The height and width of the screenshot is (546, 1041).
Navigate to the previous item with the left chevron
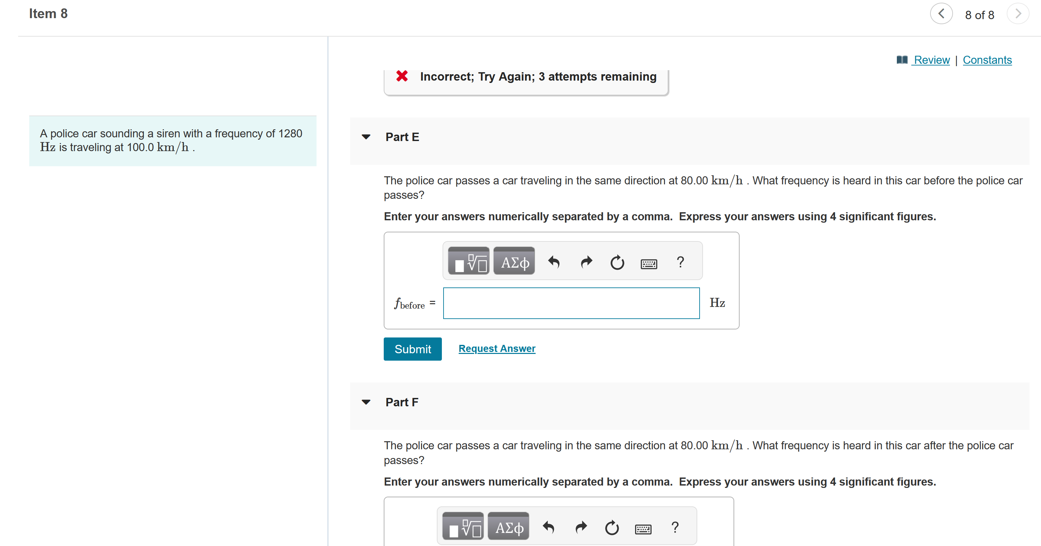(941, 14)
